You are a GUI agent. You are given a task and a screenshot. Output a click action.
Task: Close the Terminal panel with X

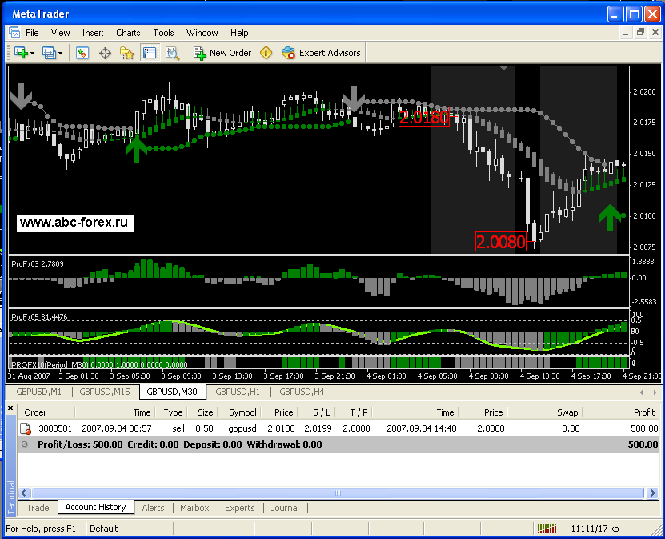(x=10, y=408)
